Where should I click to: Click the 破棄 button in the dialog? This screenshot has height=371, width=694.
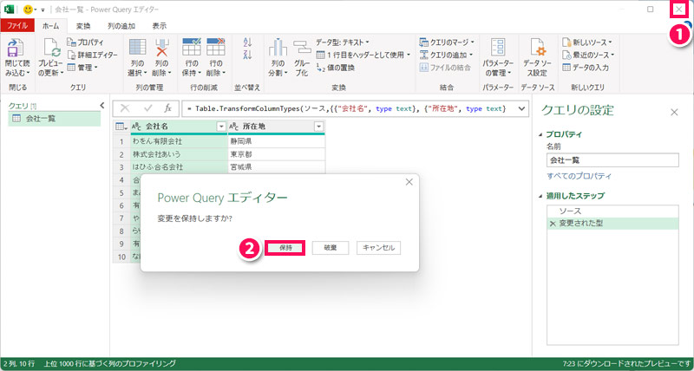tap(331, 248)
